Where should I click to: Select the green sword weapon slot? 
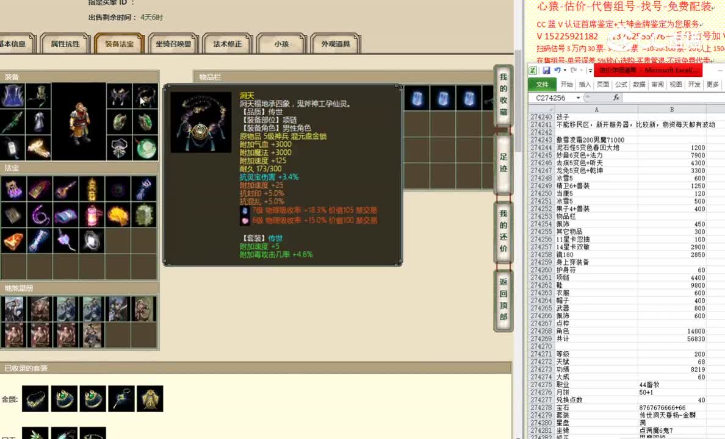[12, 122]
